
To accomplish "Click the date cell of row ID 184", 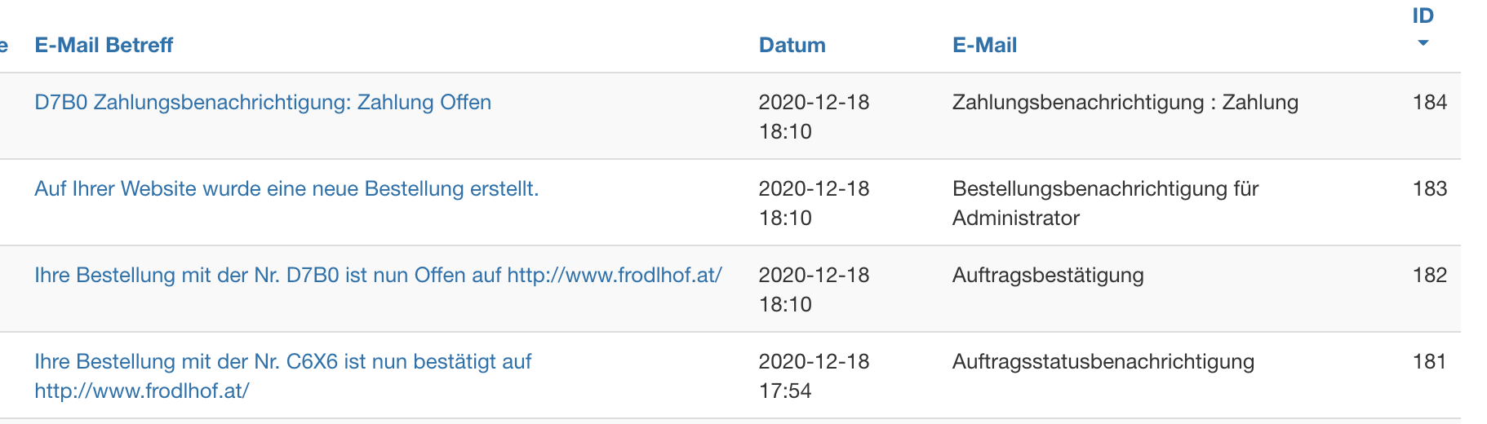I will tap(814, 117).
